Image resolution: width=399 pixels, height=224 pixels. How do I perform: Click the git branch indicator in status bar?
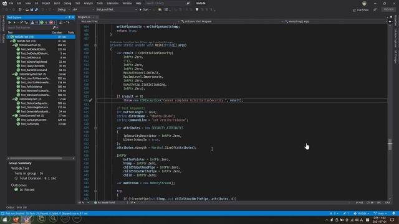(x=380, y=213)
